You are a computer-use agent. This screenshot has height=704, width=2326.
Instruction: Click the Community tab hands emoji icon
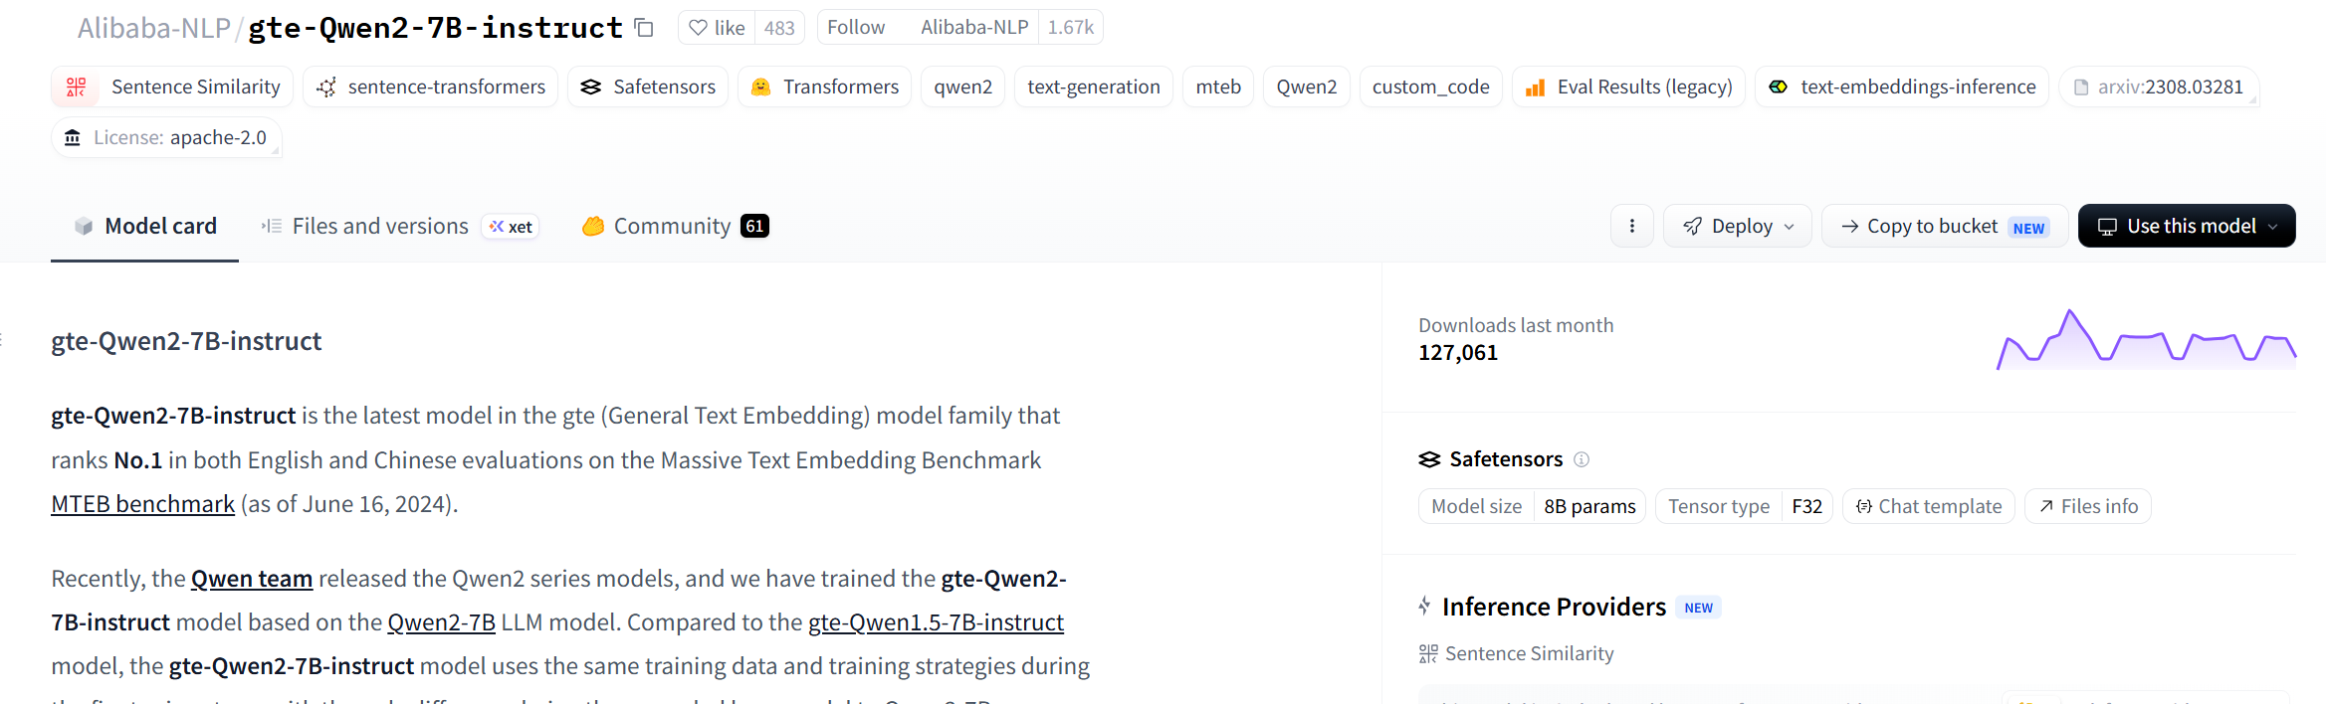(593, 227)
